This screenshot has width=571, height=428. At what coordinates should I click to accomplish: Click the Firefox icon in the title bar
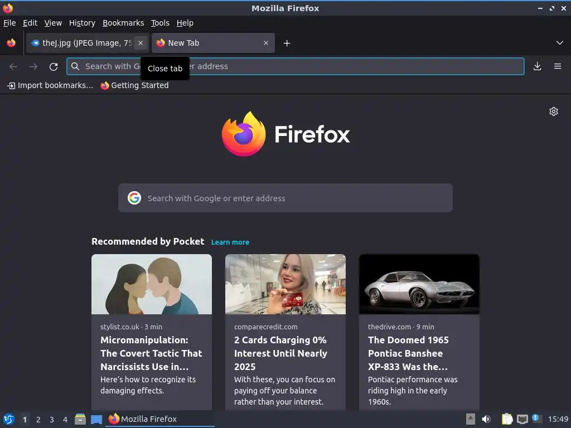(x=8, y=8)
